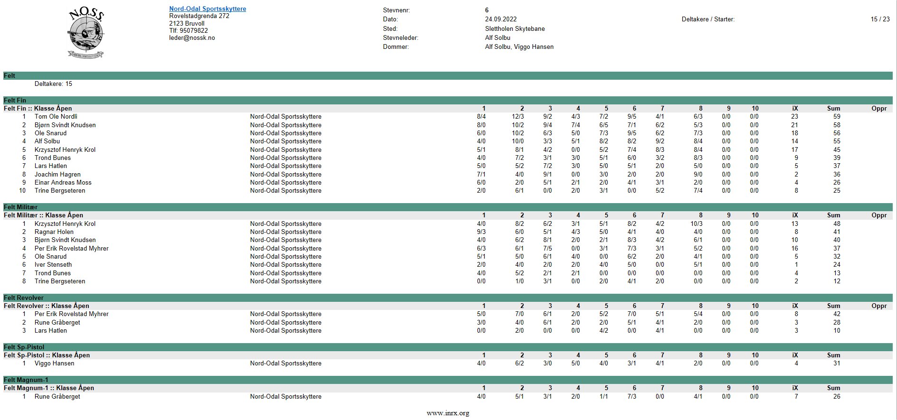Select Trond Bunes in Felt Militær

[x=53, y=273]
